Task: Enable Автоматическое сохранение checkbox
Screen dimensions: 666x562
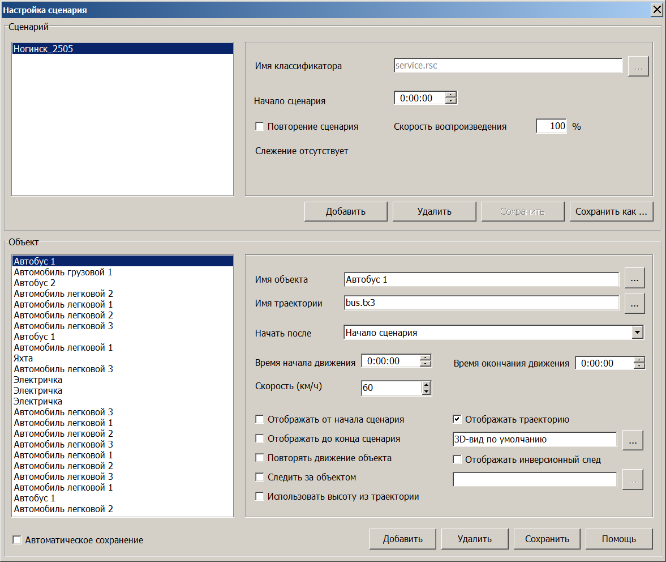Action: (x=17, y=540)
